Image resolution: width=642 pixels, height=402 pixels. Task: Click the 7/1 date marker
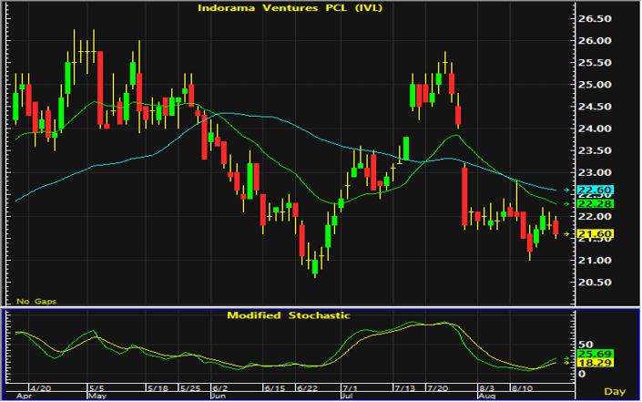point(351,388)
